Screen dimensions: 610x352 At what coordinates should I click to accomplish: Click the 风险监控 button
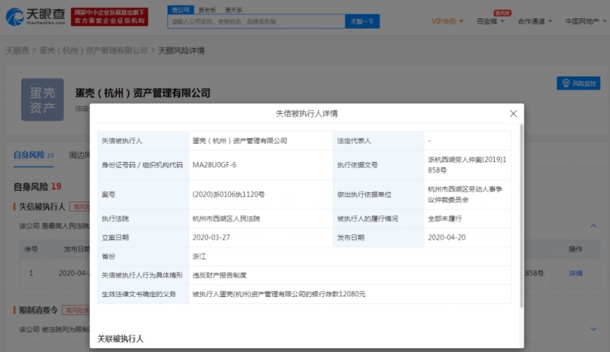tap(578, 83)
